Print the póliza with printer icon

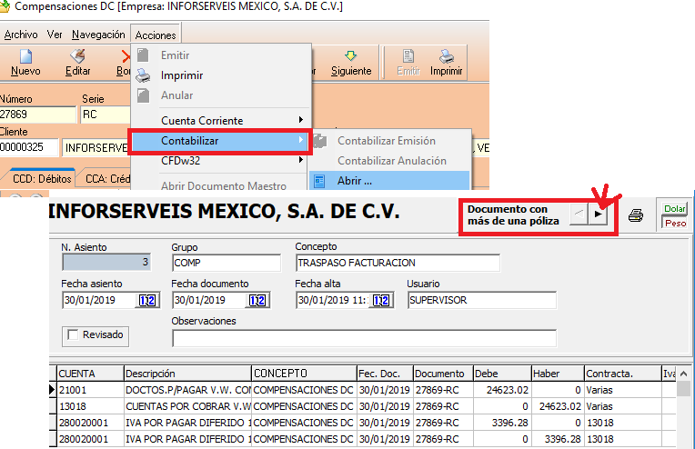tap(636, 215)
